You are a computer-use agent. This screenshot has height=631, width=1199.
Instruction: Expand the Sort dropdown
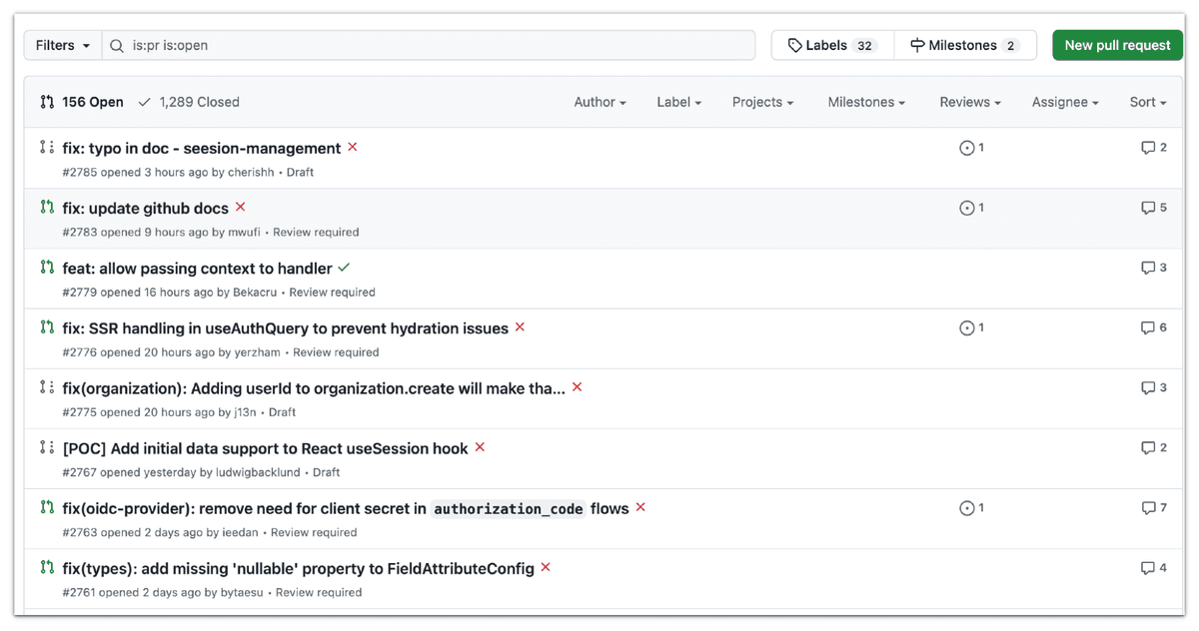[1147, 101]
